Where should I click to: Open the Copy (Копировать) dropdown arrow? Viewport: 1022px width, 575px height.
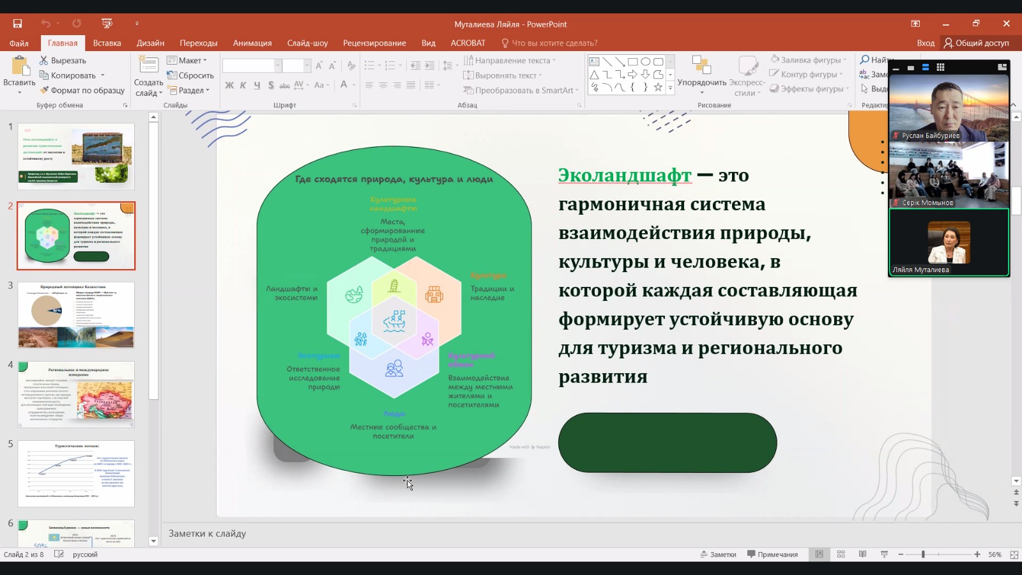point(102,75)
